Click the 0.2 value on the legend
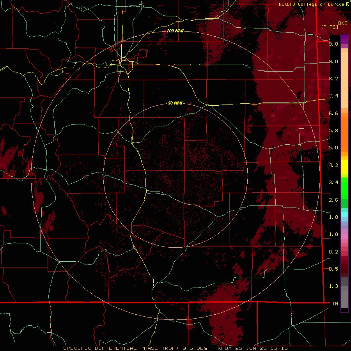The image size is (351, 351). (x=333, y=252)
